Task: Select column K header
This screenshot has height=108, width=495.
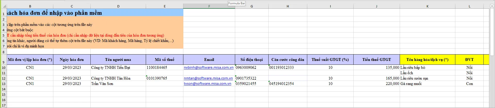Action: (x=427, y=6)
